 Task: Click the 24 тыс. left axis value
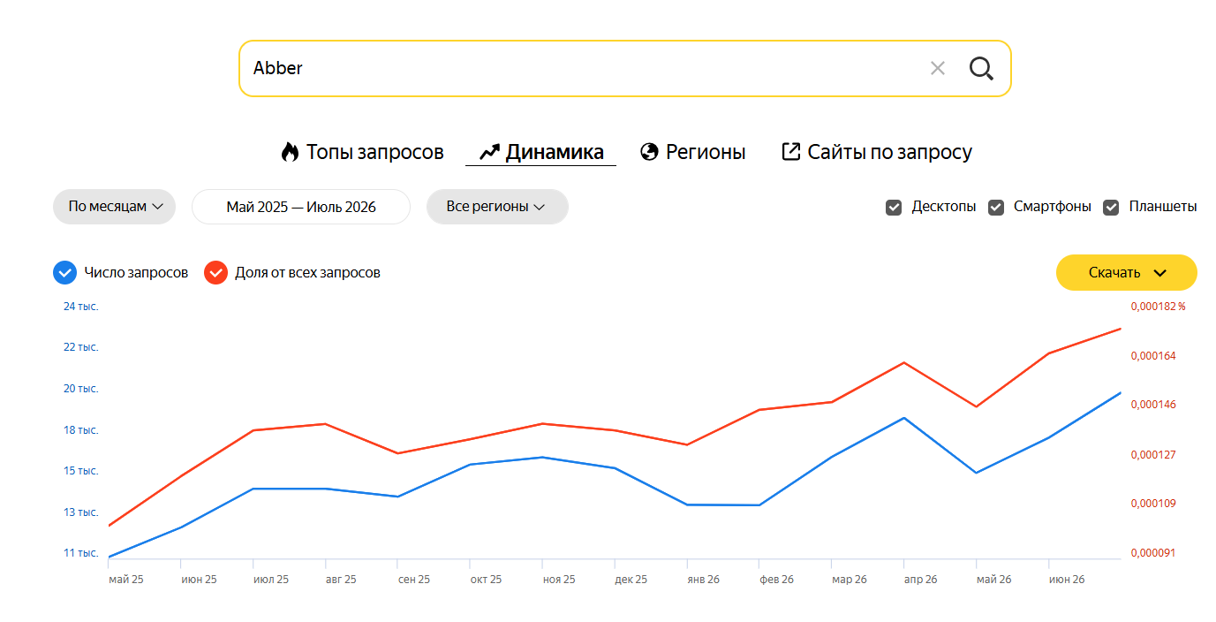pyautogui.click(x=81, y=307)
